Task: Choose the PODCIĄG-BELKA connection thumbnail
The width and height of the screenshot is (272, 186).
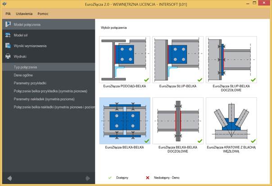Action: tap(125, 59)
